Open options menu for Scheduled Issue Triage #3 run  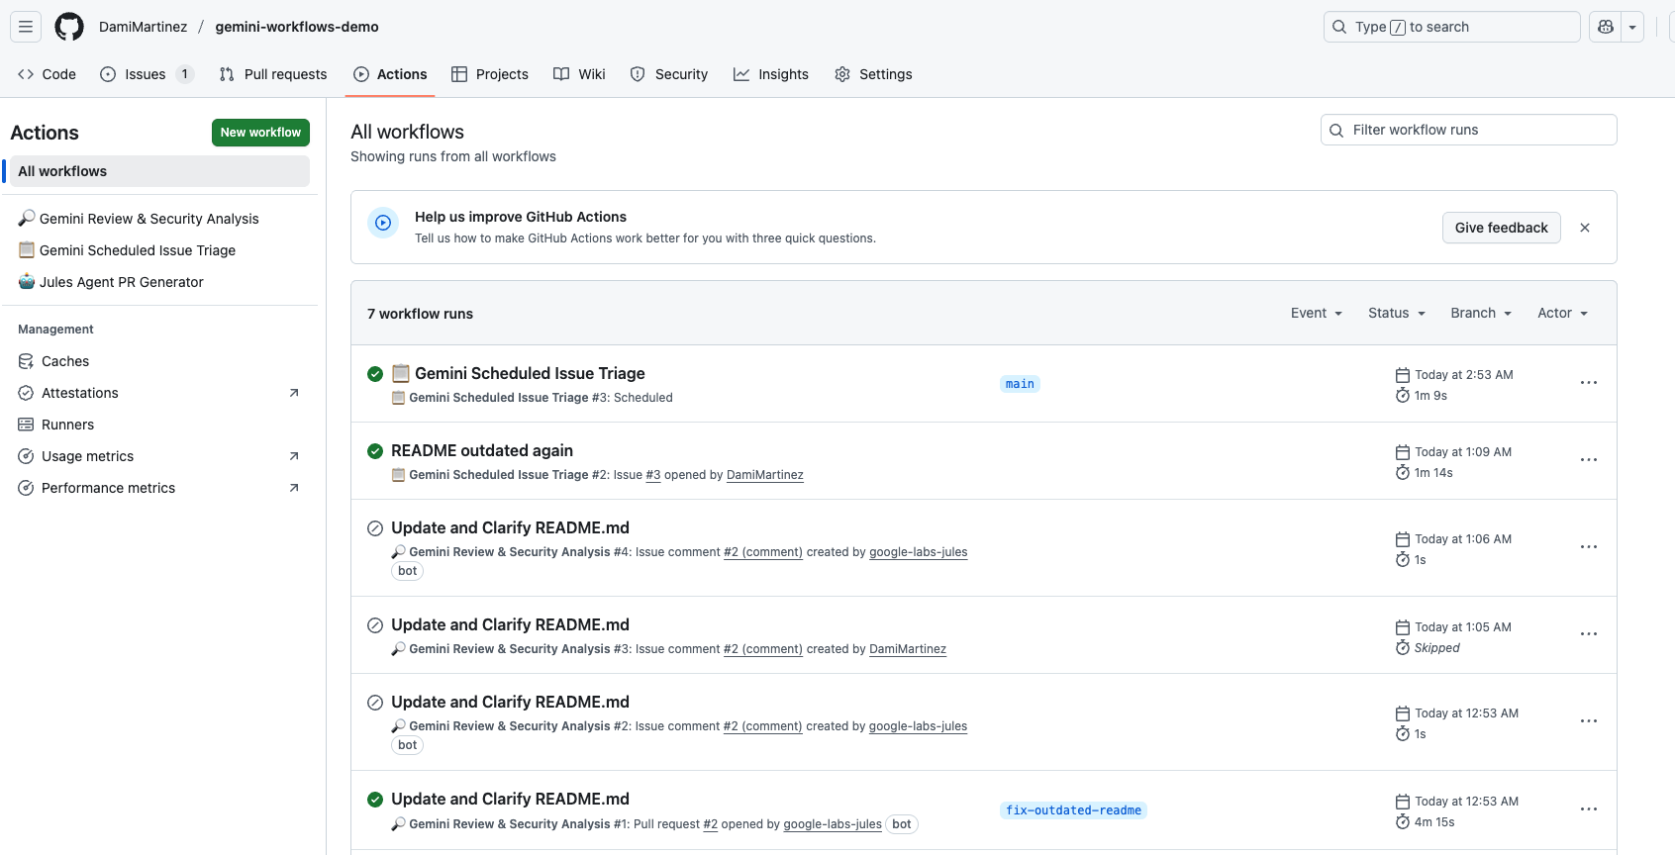tap(1589, 383)
